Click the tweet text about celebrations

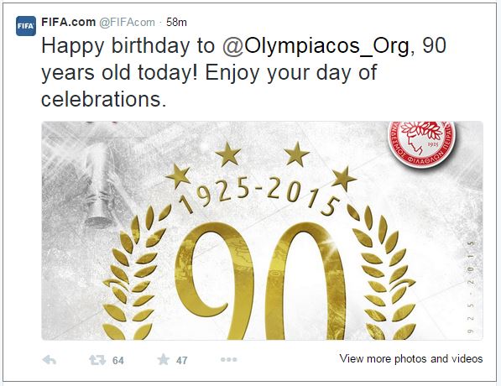pos(244,72)
